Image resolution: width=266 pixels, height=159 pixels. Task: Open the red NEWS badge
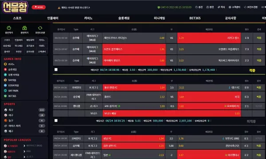click(x=39, y=7)
